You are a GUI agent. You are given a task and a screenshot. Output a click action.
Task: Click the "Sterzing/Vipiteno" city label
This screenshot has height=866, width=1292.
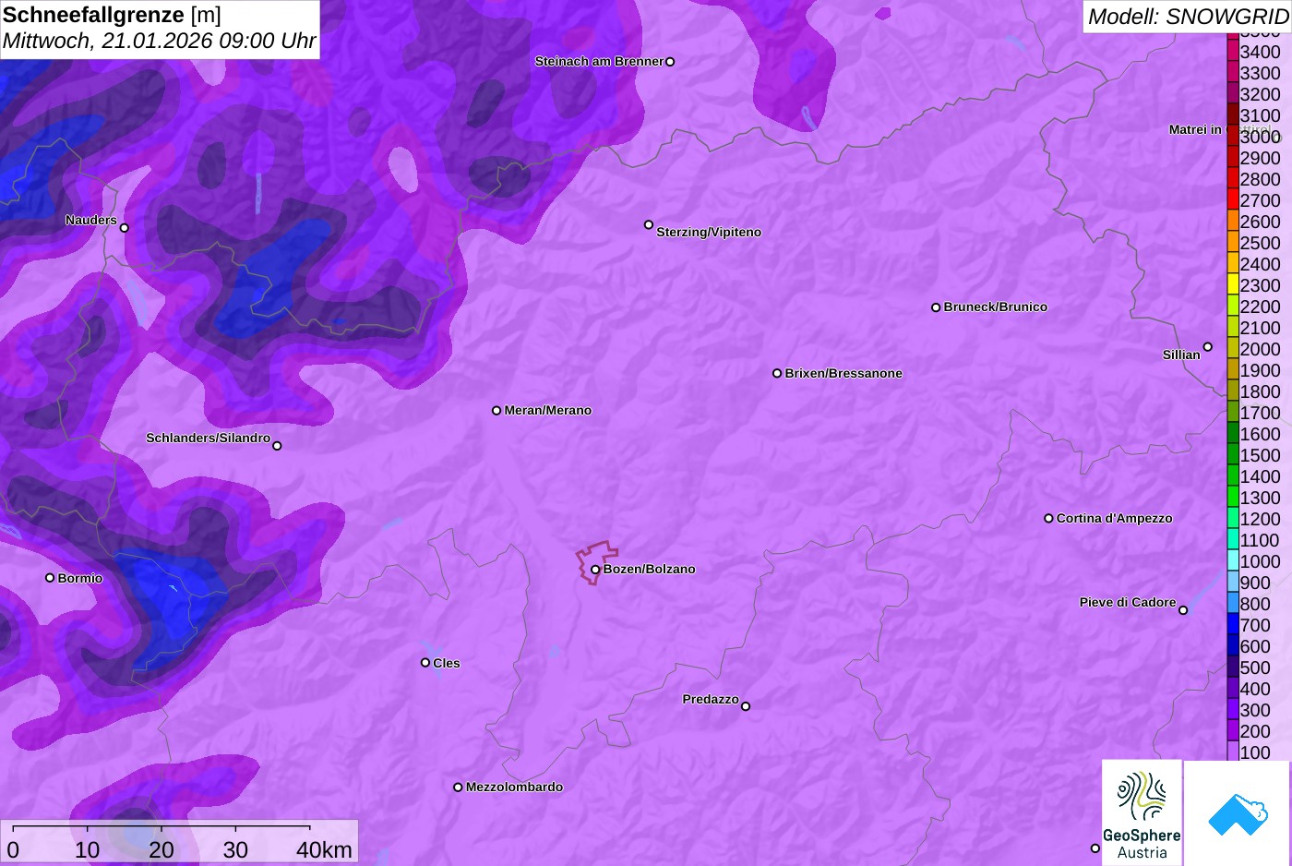click(x=709, y=233)
